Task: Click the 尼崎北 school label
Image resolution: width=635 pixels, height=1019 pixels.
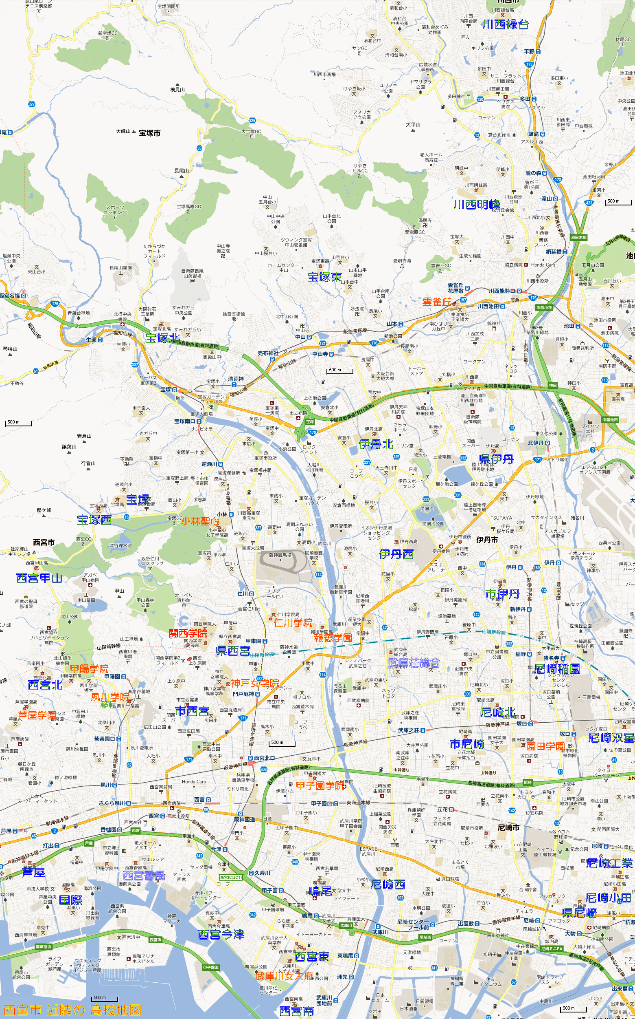Action: [499, 712]
